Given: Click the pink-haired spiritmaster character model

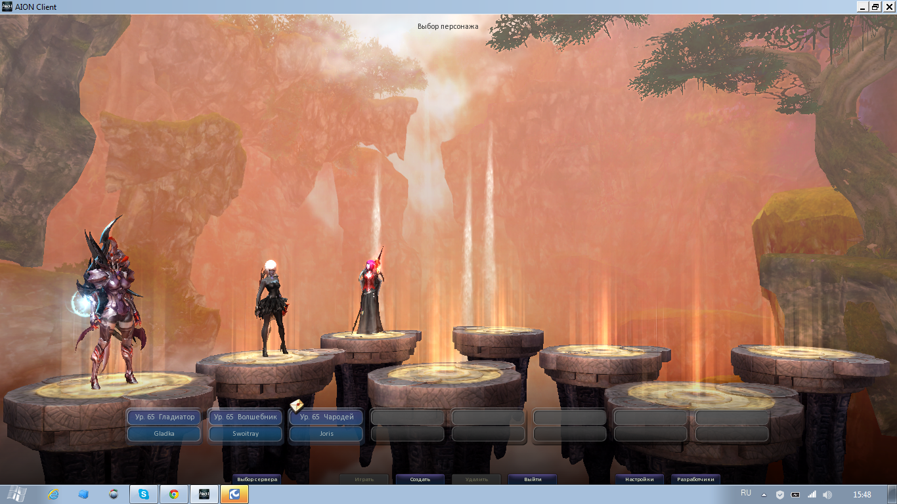Looking at the screenshot, I should pos(371,292).
